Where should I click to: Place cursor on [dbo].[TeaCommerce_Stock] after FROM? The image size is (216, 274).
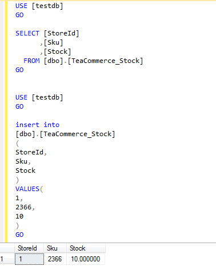pyautogui.click(x=93, y=61)
